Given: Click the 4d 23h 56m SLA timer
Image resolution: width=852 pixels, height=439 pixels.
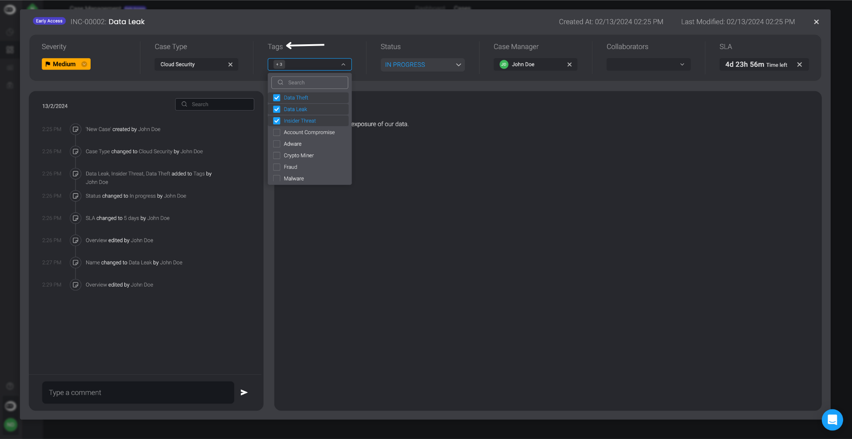Looking at the screenshot, I should coord(744,65).
